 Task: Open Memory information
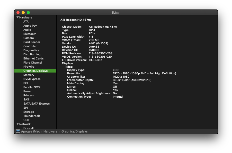[x=29, y=75]
